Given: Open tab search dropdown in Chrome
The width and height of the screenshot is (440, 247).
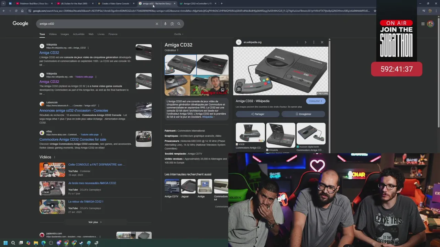Looking at the screenshot, I should click(x=4, y=3).
